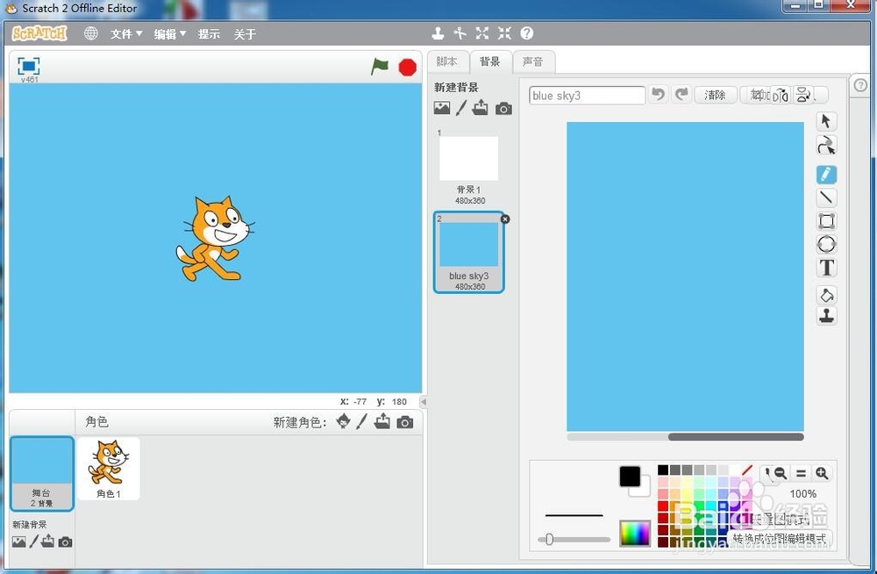Toggle full screen stage presentation mode
877x574 pixels.
[29, 66]
